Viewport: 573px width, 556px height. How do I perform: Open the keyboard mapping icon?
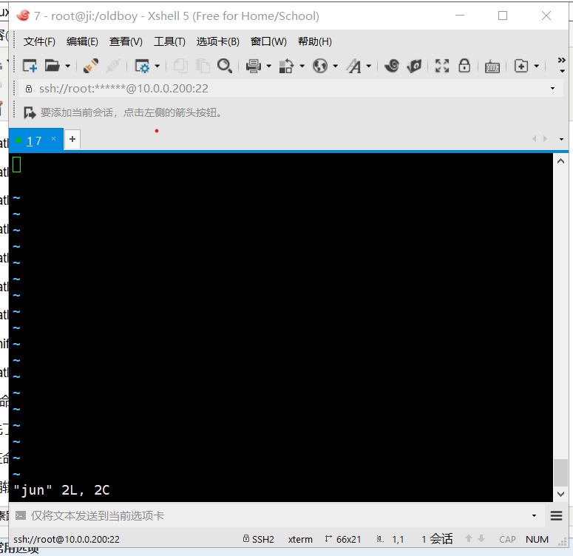click(x=492, y=67)
